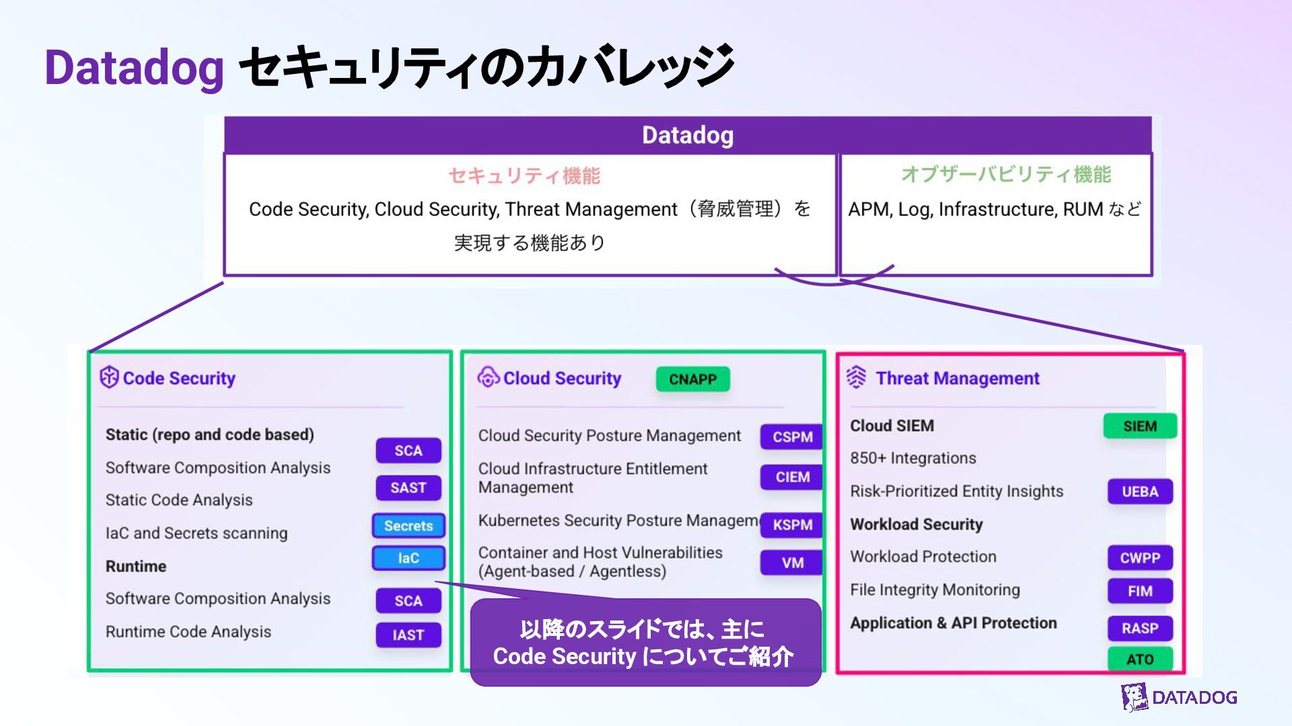Click the green CNAPP badge

pos(692,379)
